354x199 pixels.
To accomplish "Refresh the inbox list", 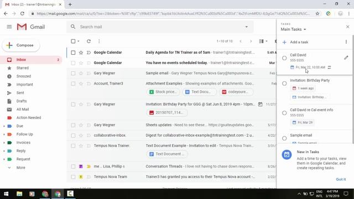I will [x=88, y=41].
